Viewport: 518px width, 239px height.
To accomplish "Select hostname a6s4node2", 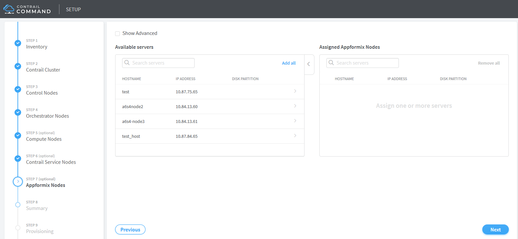I will point(133,106).
